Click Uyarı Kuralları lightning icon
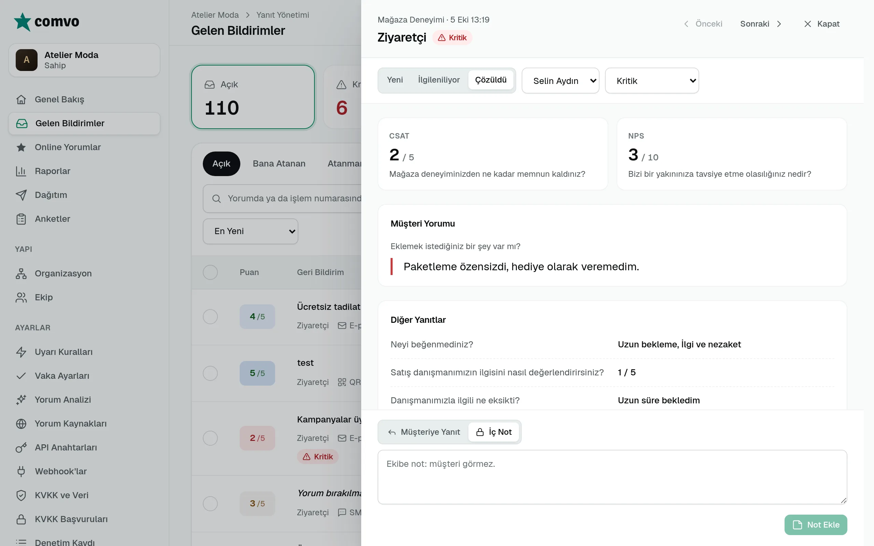 point(21,352)
